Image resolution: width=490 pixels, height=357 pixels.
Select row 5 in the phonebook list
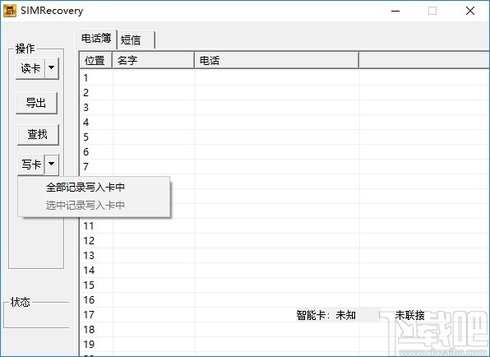tap(284, 137)
